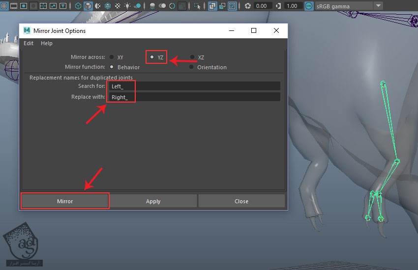
Task: Click the Close button in dialog
Action: (241, 201)
